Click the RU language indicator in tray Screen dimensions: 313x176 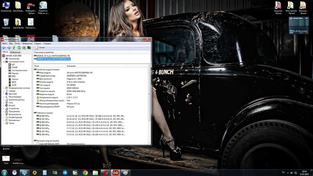coord(283,173)
